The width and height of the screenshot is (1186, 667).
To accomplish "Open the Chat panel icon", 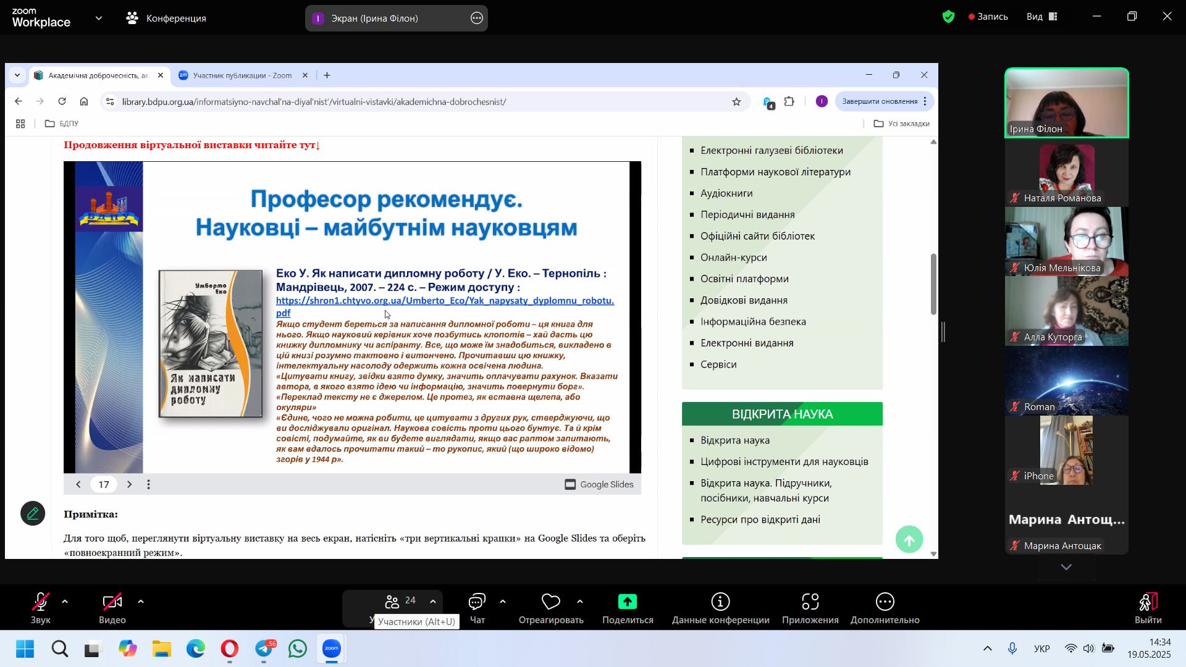I will (x=477, y=602).
